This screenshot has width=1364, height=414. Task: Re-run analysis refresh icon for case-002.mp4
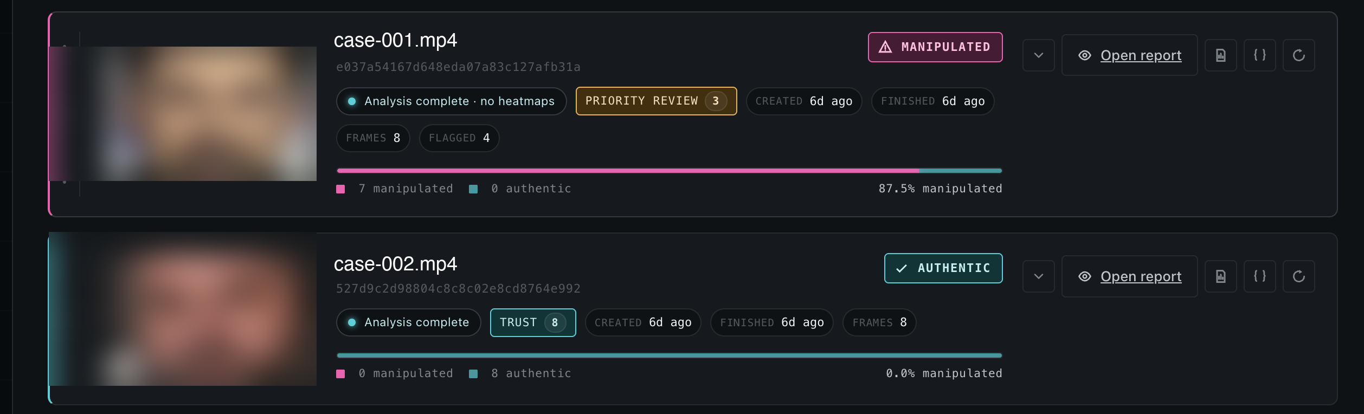1299,276
